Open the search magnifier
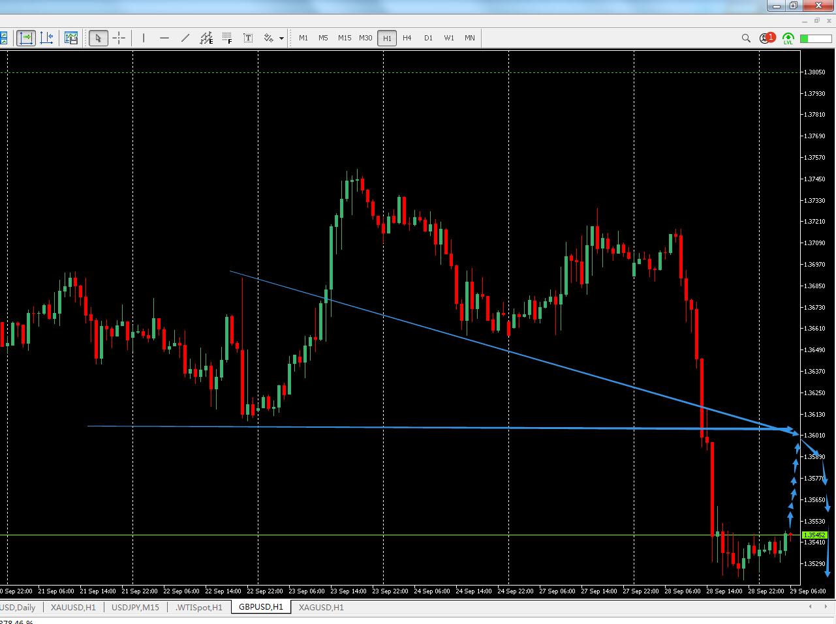Viewport: 836px width, 624px height. point(746,38)
